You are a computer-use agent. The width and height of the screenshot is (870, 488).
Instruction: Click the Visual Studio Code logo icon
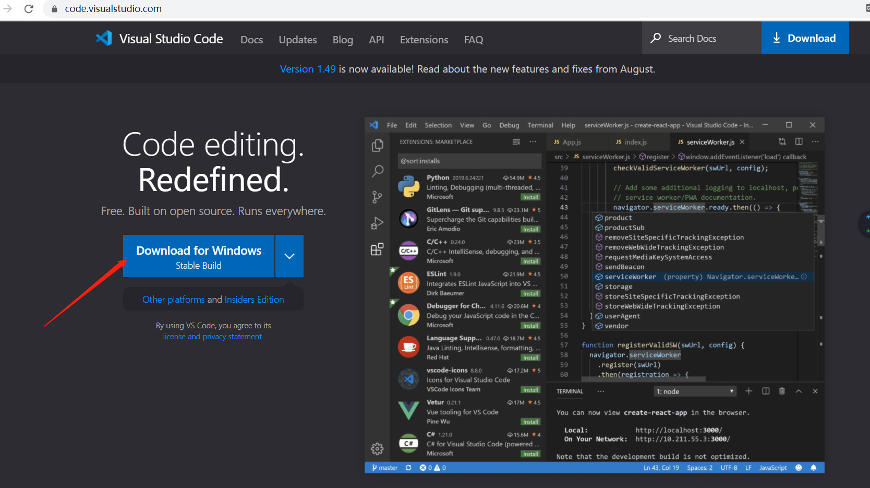click(x=104, y=38)
